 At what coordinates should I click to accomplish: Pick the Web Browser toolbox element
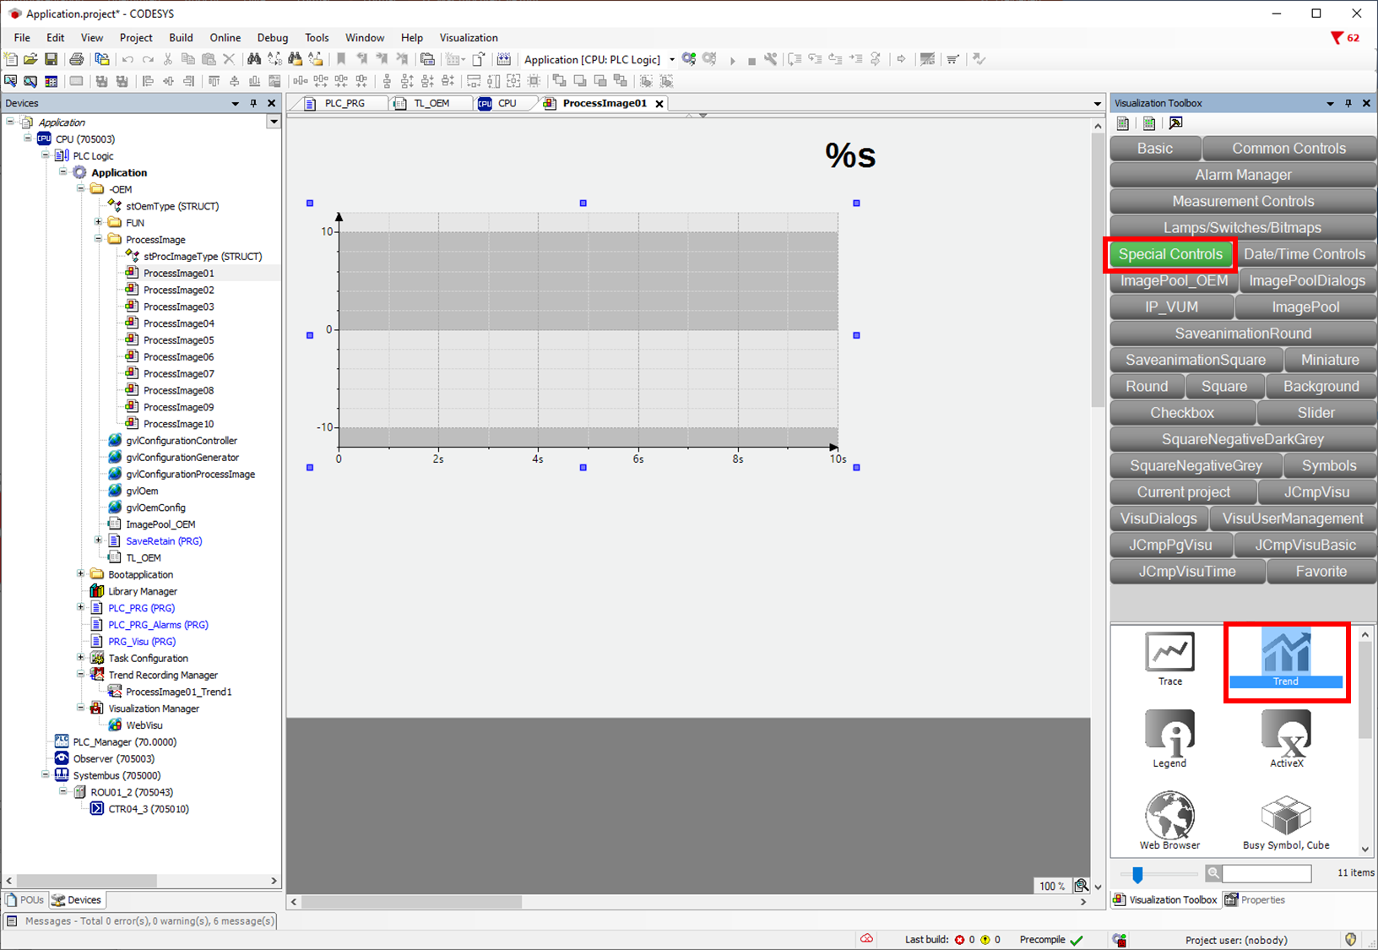point(1169,819)
